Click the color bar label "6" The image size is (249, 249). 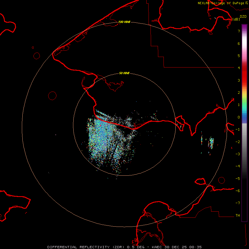coord(239,43)
